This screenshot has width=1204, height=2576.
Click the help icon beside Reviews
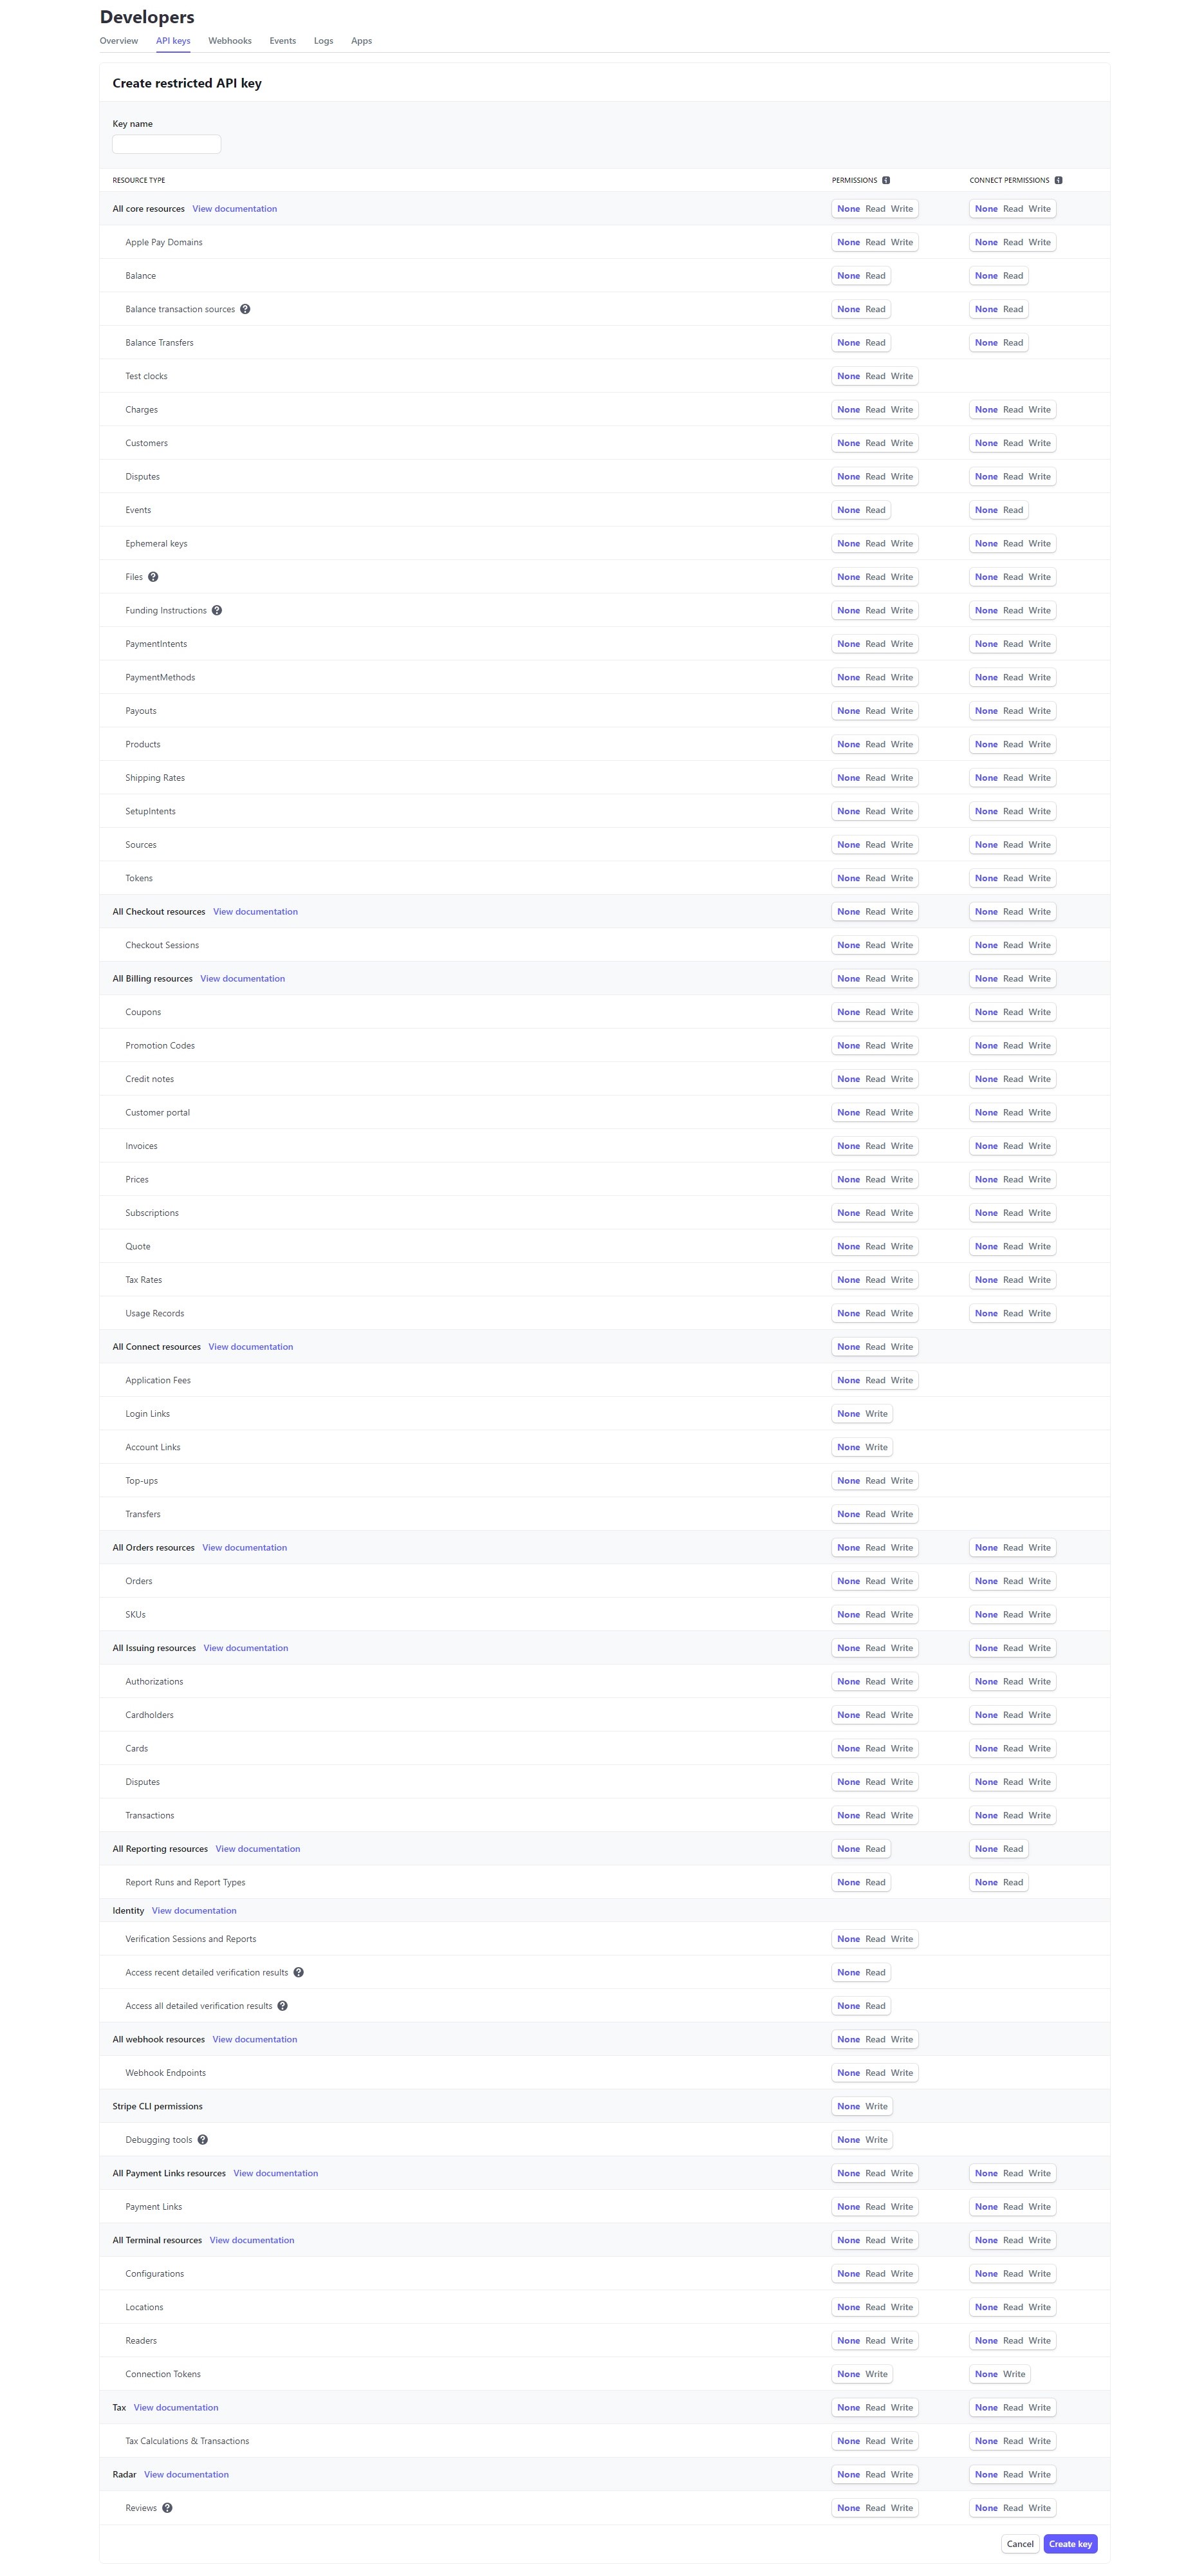167,2507
